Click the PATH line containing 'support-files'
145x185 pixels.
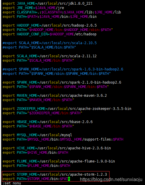(63, 139)
